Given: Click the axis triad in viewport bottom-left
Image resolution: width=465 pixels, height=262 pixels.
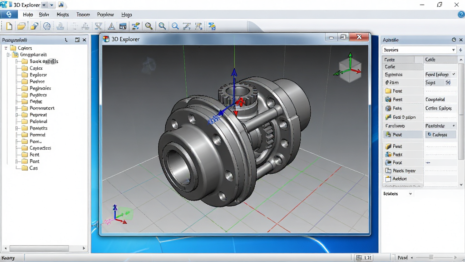Looking at the screenshot, I should click(x=118, y=215).
